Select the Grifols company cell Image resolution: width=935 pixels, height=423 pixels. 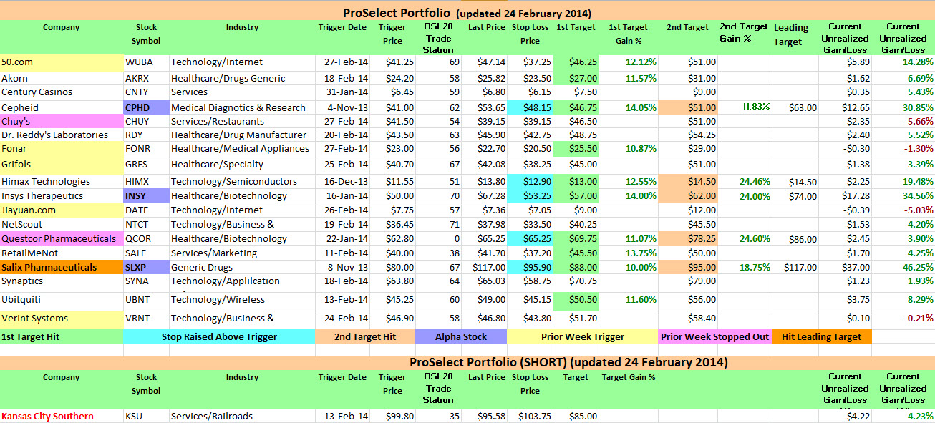click(62, 165)
